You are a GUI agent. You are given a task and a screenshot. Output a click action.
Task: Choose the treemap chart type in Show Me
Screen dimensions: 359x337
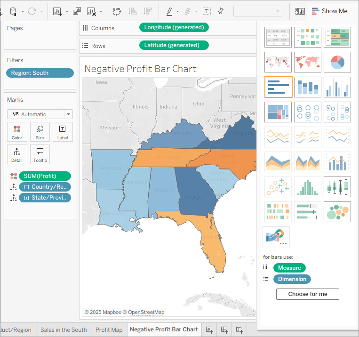278,112
